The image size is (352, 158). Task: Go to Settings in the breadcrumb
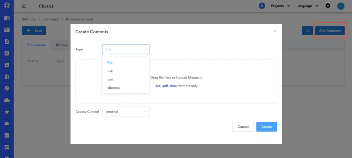pos(29,19)
